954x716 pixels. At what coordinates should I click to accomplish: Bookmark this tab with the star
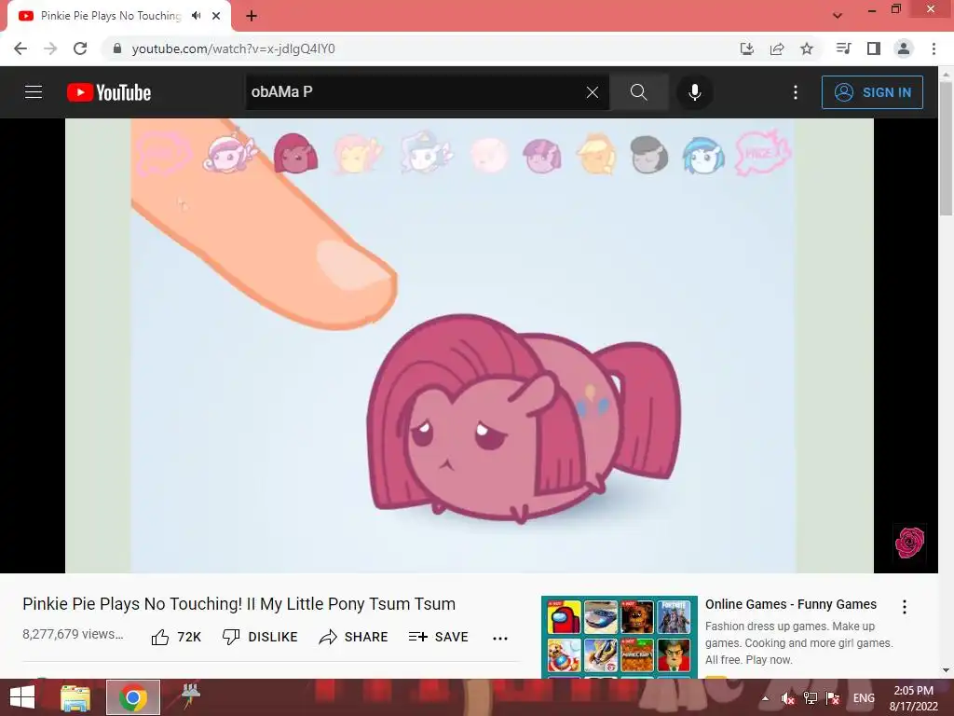pyautogui.click(x=806, y=48)
